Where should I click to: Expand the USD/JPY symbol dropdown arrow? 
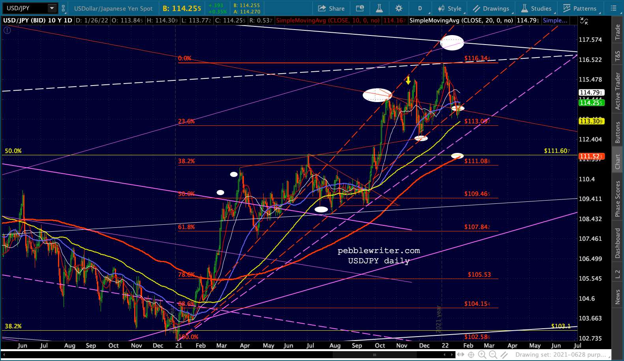(x=52, y=8)
